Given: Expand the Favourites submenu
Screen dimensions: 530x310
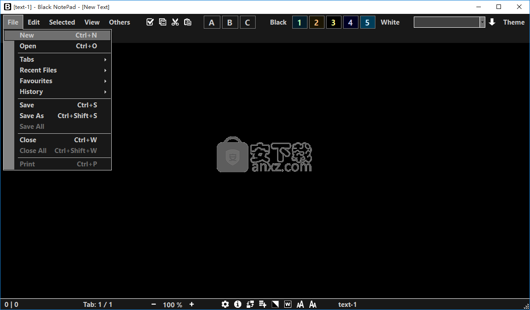Looking at the screenshot, I should [x=58, y=81].
